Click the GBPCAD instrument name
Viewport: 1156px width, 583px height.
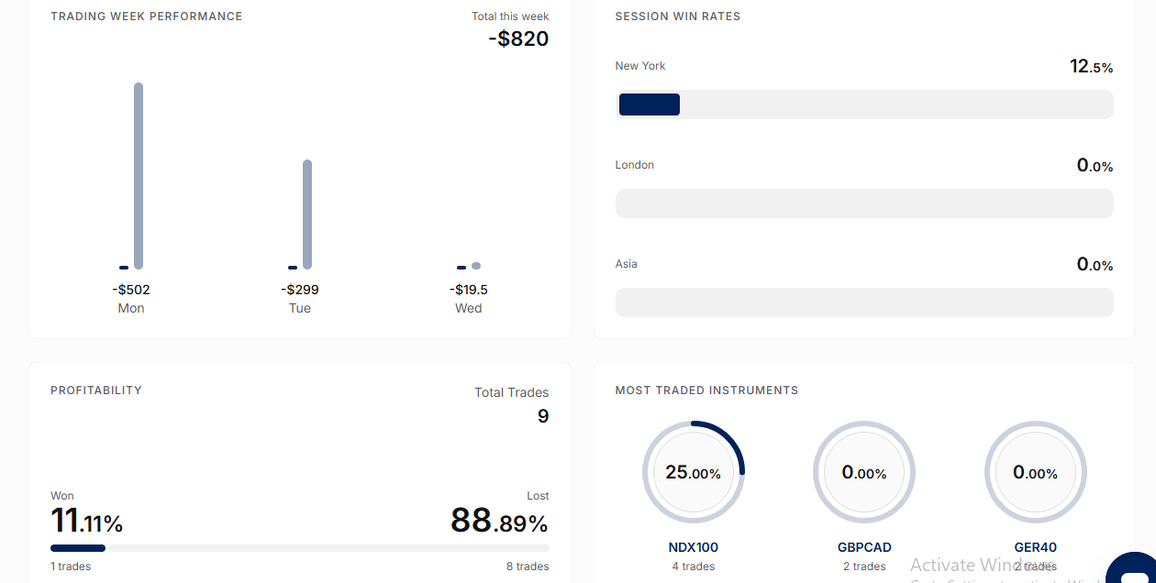point(864,547)
